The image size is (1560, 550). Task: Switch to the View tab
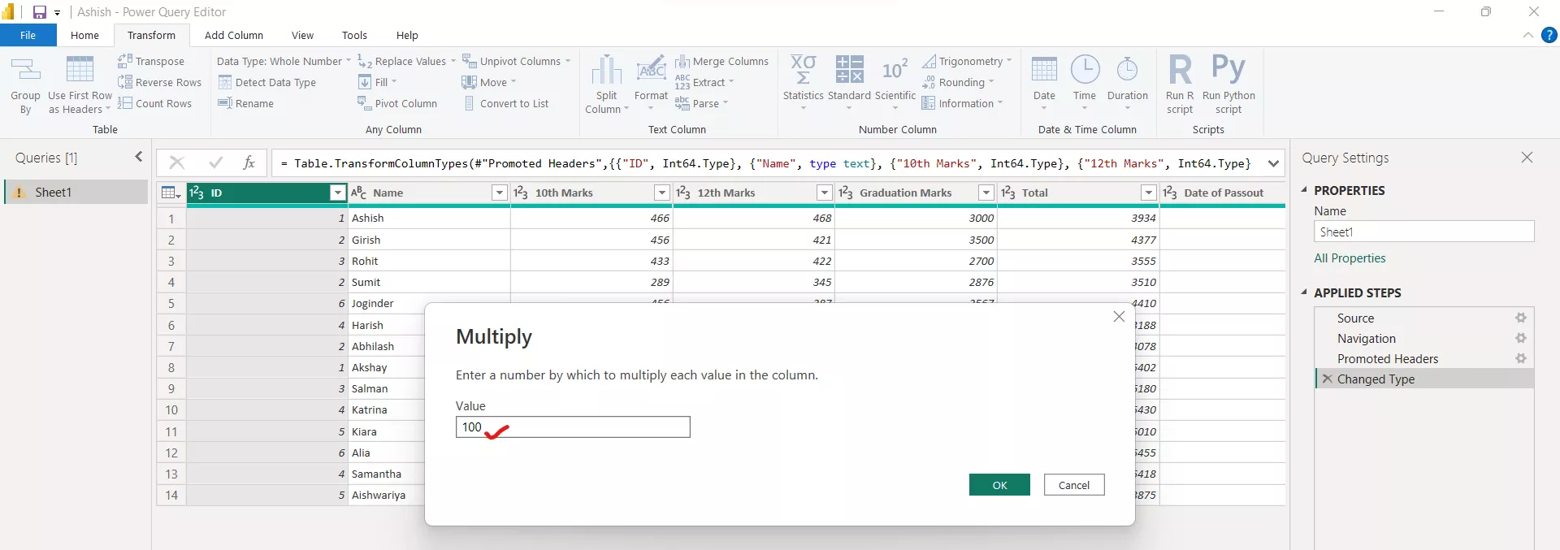[302, 35]
